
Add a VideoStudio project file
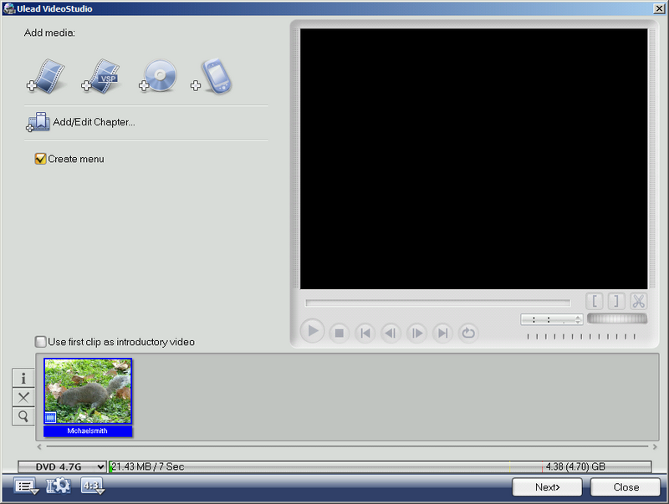click(101, 76)
